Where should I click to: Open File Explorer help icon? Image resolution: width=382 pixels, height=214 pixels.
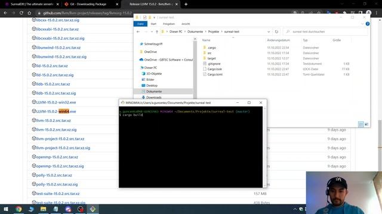pyautogui.click(x=368, y=24)
